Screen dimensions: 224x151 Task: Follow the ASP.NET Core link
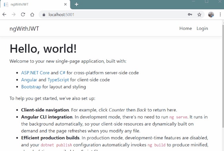point(35,73)
